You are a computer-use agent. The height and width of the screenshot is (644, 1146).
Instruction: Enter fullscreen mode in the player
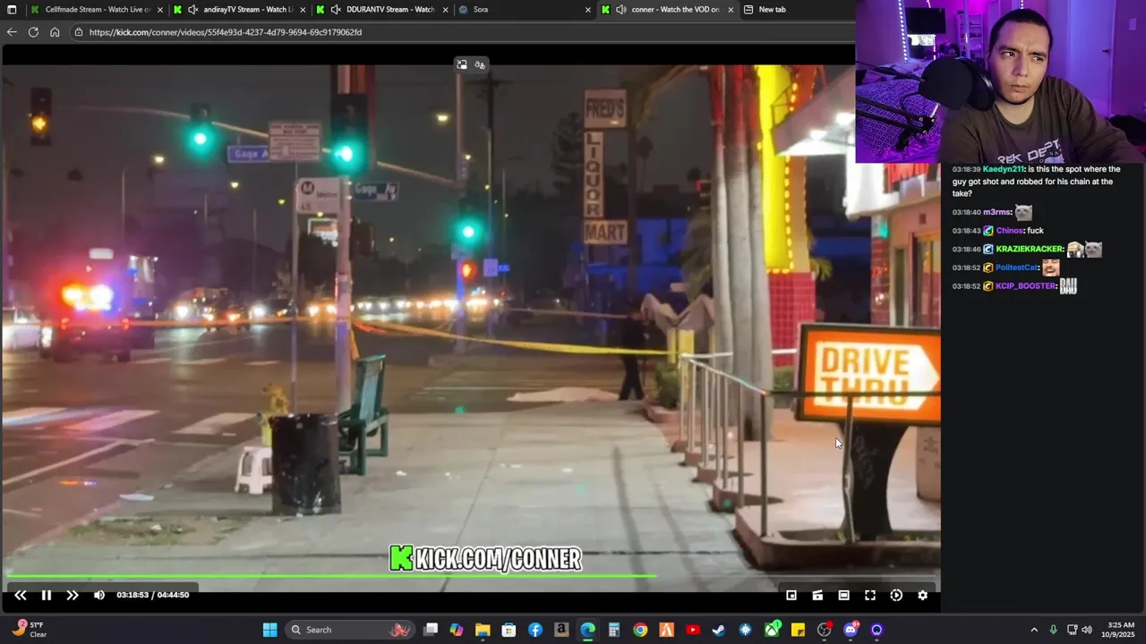click(869, 595)
